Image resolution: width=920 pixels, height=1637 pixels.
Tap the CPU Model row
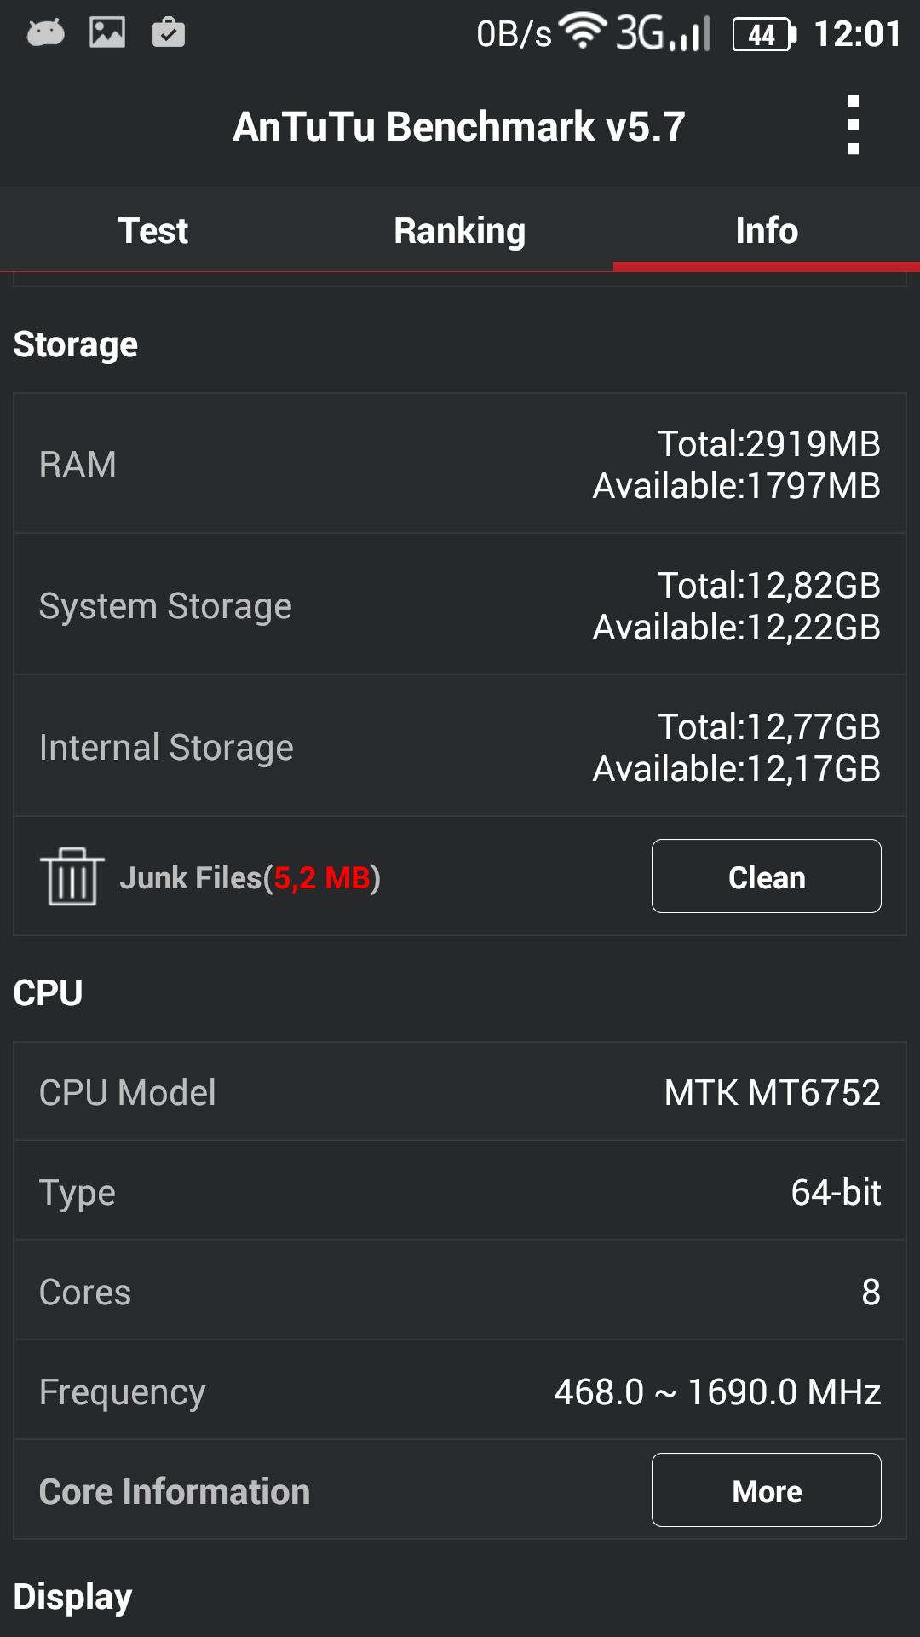point(460,1092)
